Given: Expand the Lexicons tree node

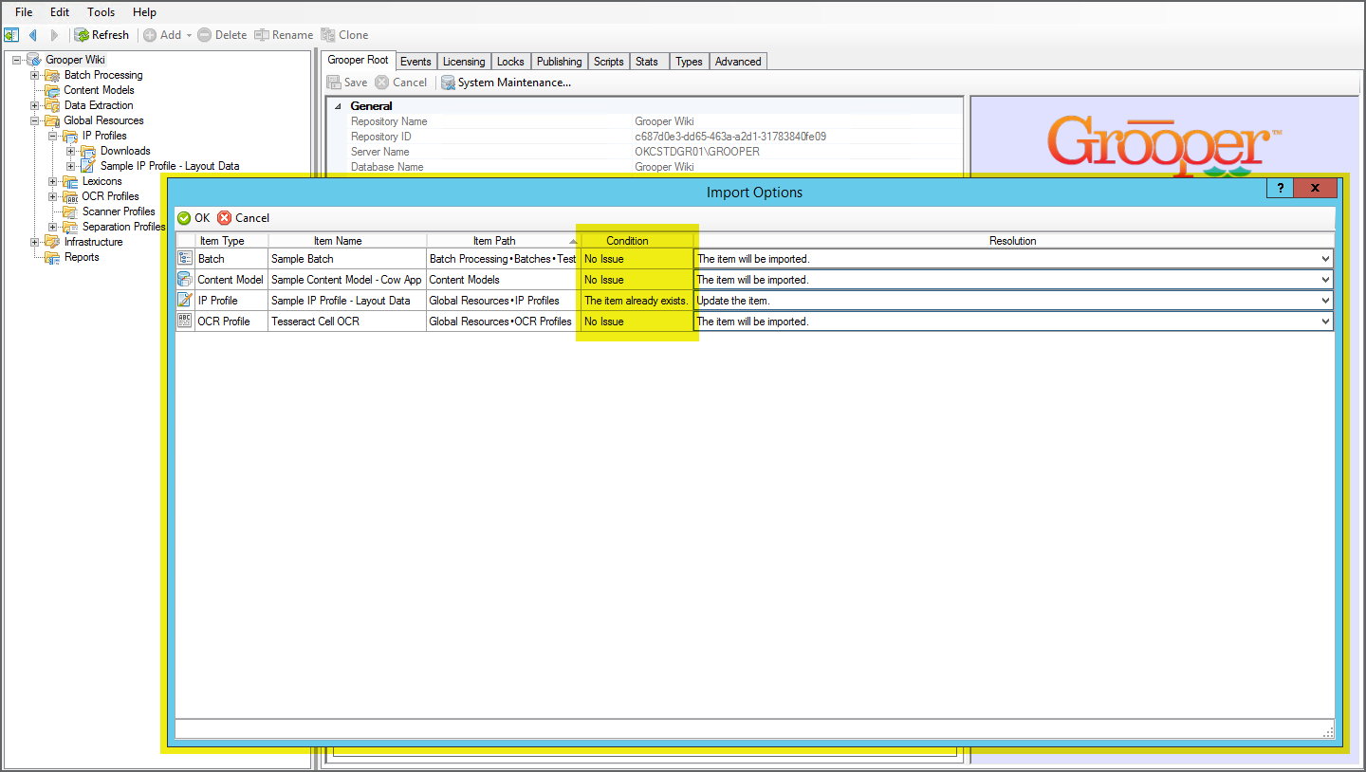Looking at the screenshot, I should click(53, 181).
